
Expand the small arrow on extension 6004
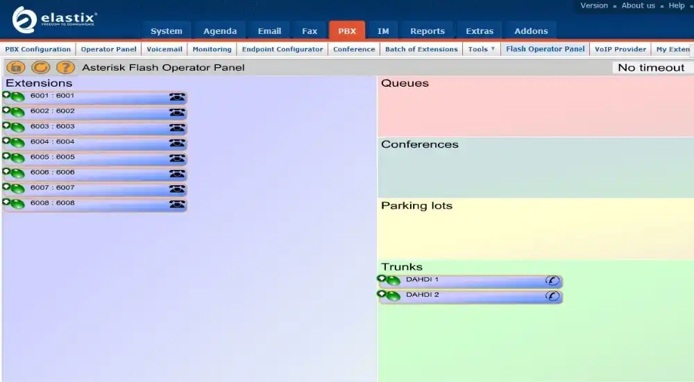click(x=6, y=141)
